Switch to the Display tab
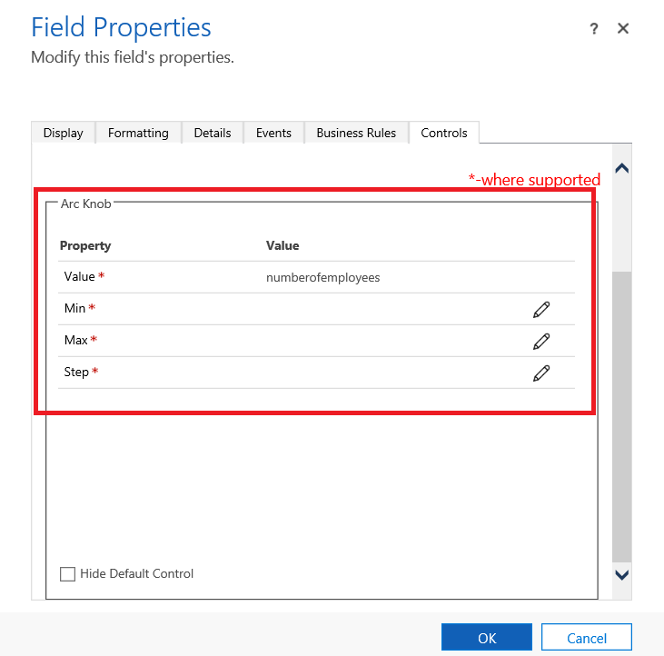The image size is (664, 656). [x=63, y=133]
